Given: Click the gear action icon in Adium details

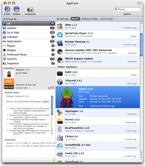Looking at the screenshot, I should coord(52,88).
